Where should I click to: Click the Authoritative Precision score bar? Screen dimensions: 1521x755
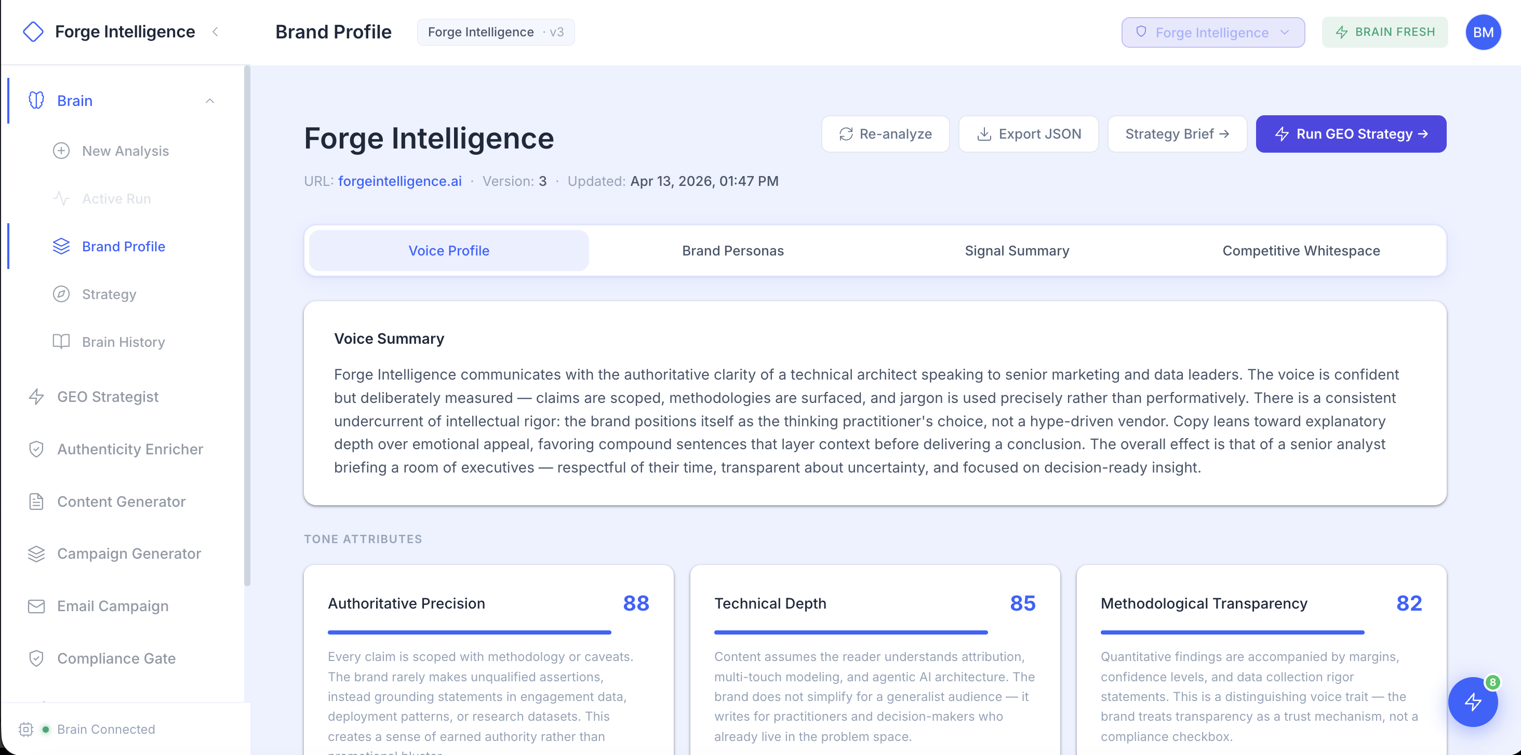(x=470, y=632)
